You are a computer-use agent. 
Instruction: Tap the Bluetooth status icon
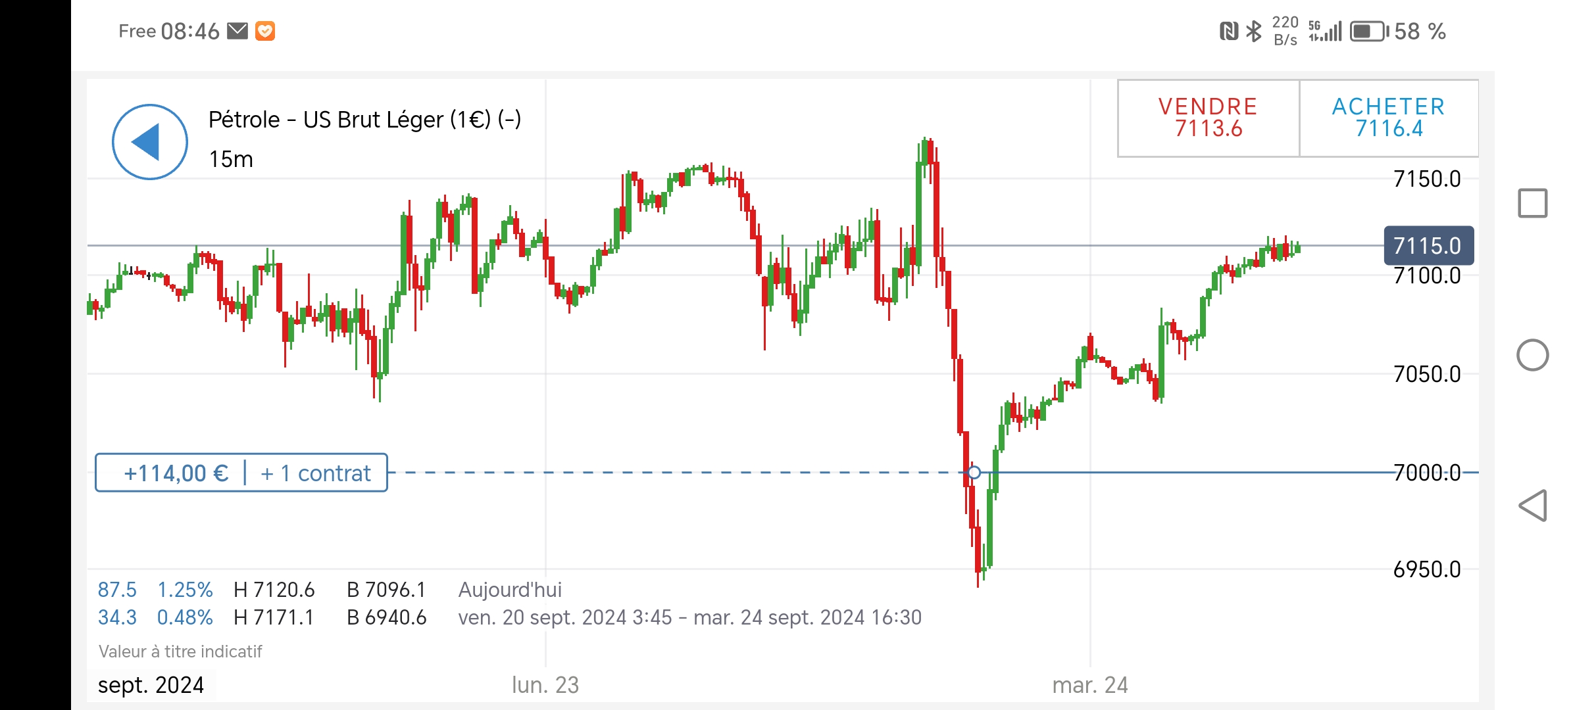coord(1255,31)
